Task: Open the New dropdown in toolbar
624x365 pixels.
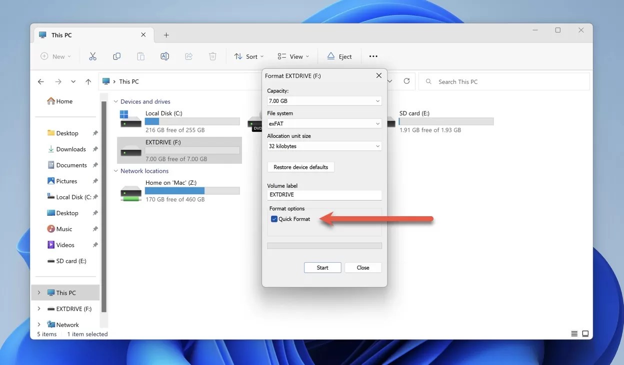Action: (56, 56)
